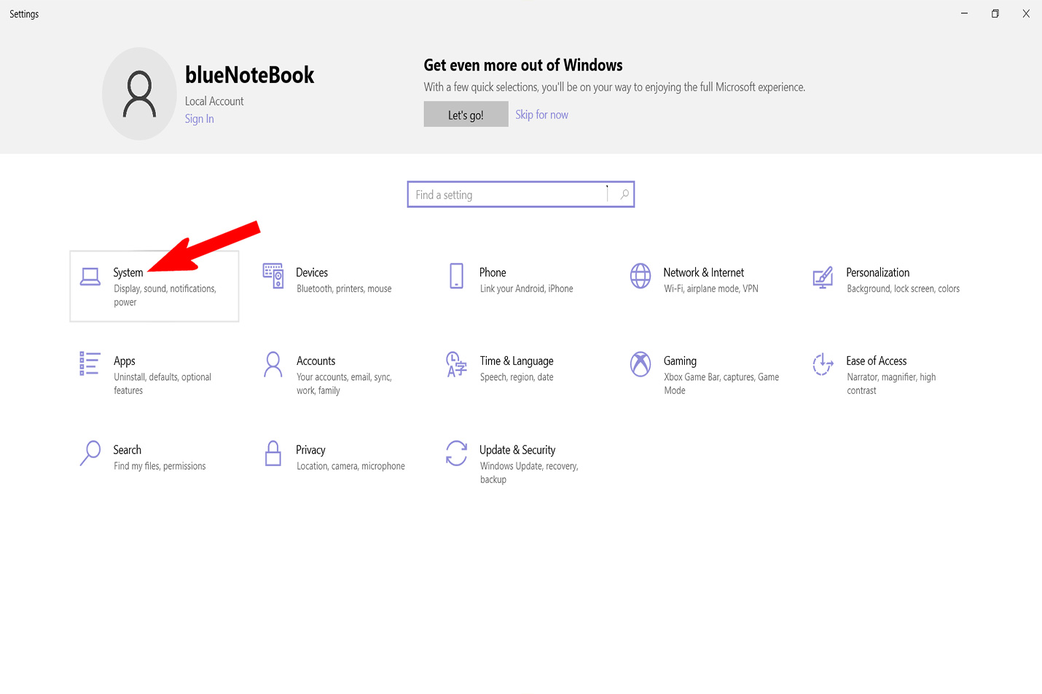Viewport: 1042px width, 694px height.
Task: Click the blueNoteBook user avatar
Action: (x=139, y=94)
